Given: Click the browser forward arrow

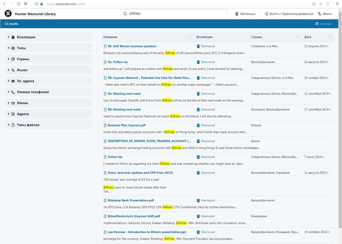Looking at the screenshot, I should coord(11,4).
